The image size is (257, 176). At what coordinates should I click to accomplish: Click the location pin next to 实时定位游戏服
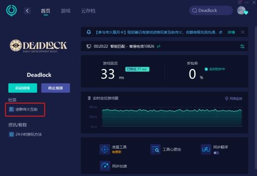pyautogui.click(x=89, y=98)
